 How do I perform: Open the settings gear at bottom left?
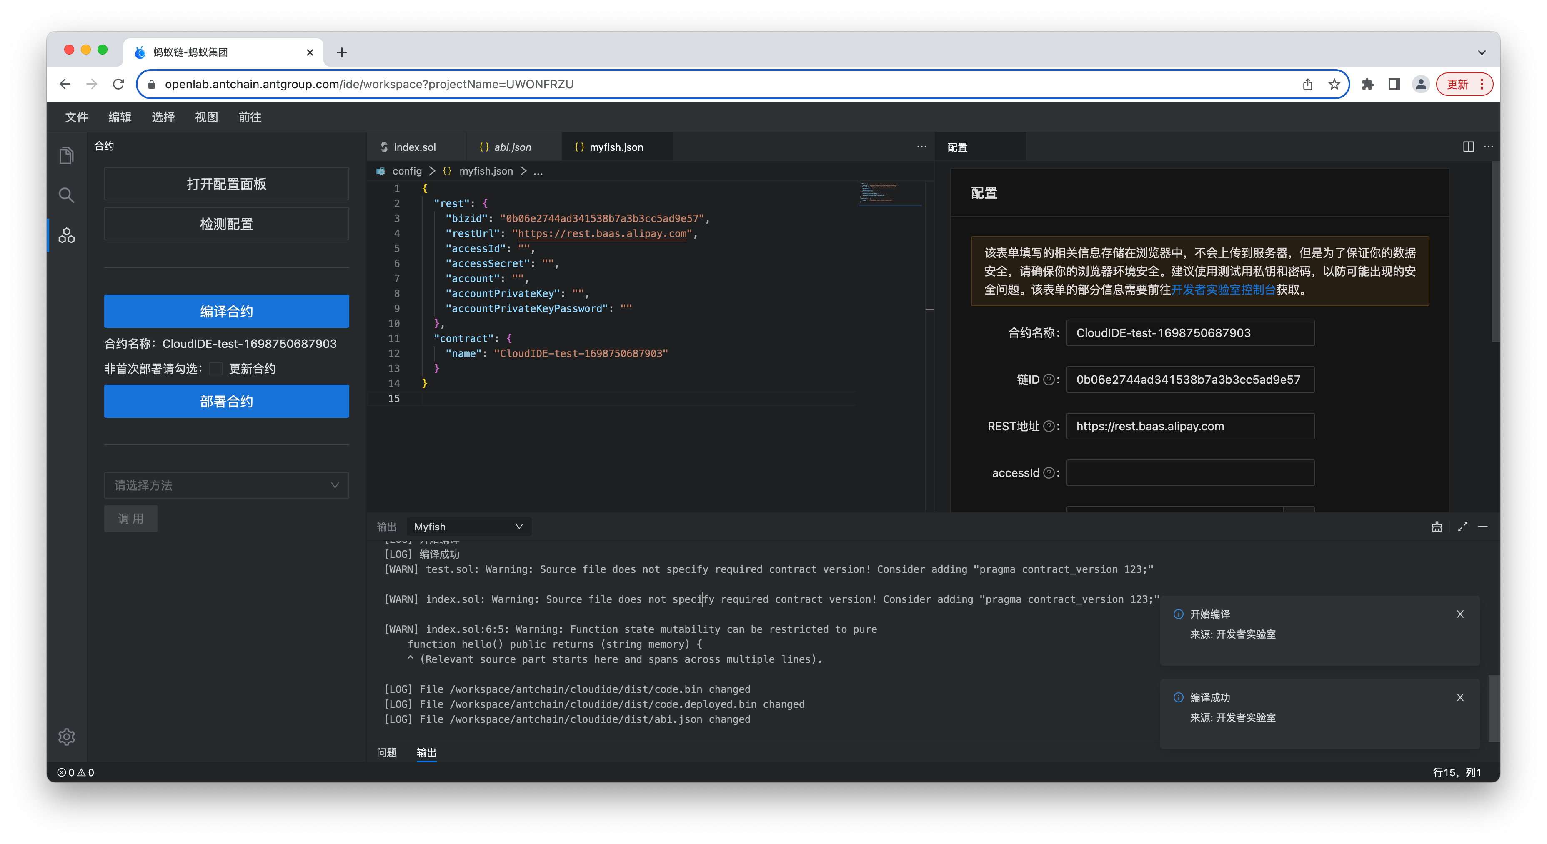coord(66,737)
